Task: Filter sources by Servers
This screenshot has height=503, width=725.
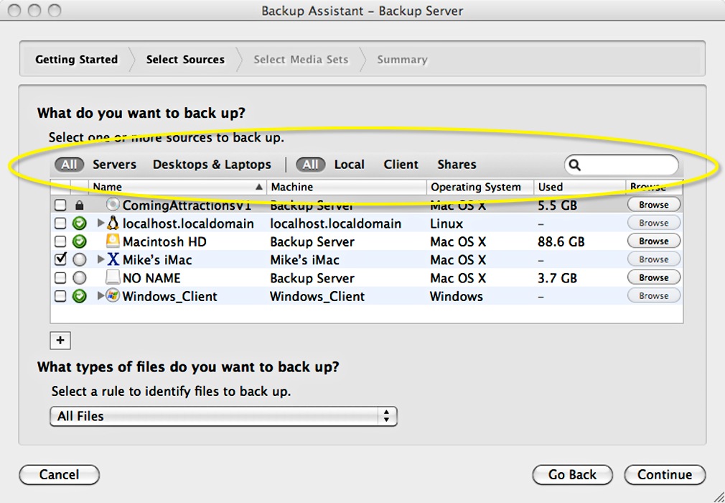Action: click(114, 165)
